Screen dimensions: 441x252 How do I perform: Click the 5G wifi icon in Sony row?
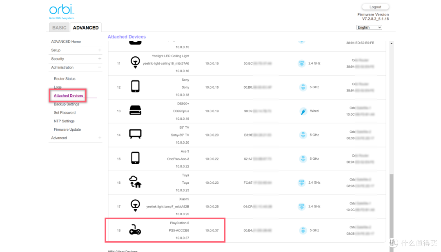coord(303,87)
